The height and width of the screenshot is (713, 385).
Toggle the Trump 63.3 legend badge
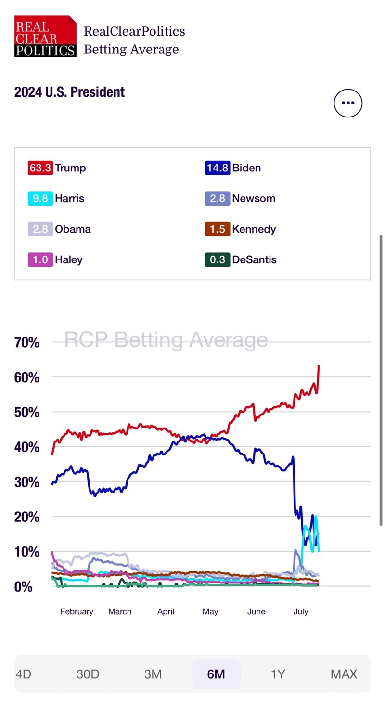click(x=40, y=168)
